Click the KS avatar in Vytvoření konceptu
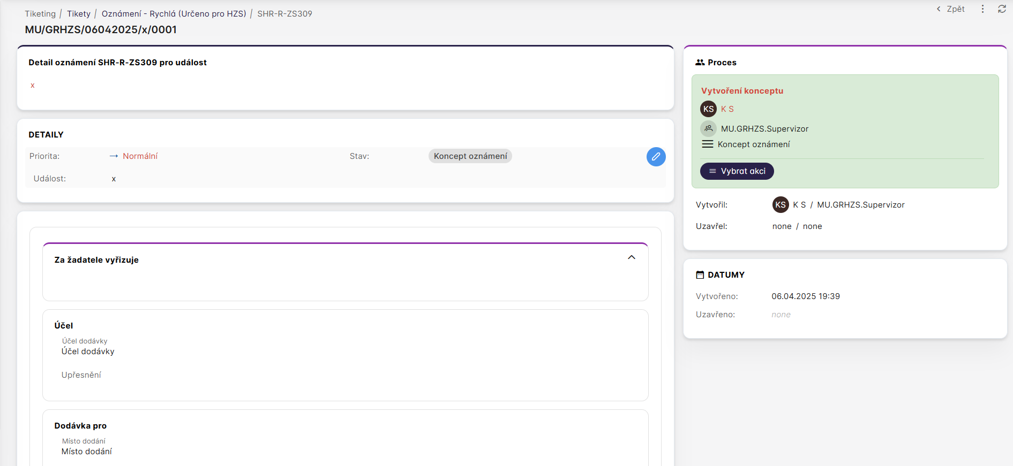The image size is (1013, 466). point(708,109)
